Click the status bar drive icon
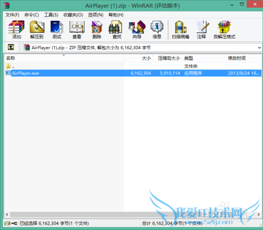Screen dimensions: 263x230 7,223
